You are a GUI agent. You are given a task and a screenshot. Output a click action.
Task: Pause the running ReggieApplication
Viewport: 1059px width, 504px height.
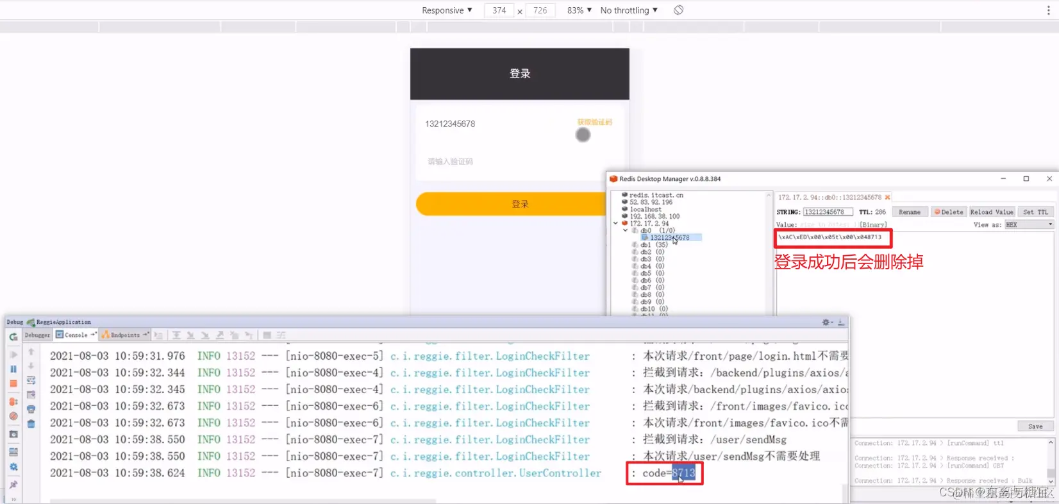(13, 369)
